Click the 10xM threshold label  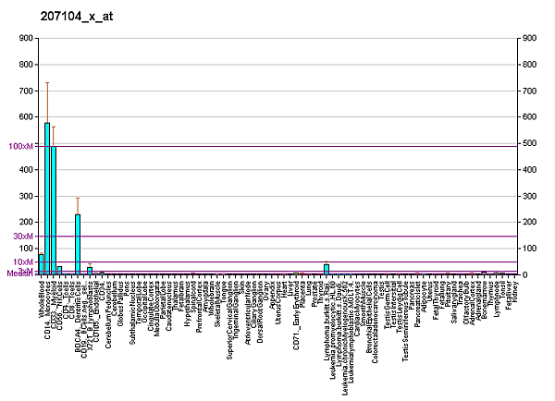20,262
